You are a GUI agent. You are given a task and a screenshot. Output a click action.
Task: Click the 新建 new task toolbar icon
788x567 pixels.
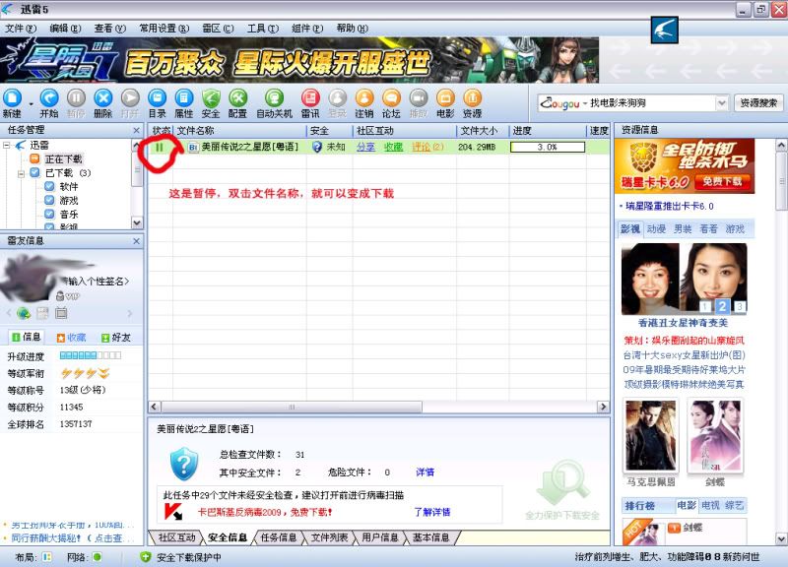pos(12,98)
